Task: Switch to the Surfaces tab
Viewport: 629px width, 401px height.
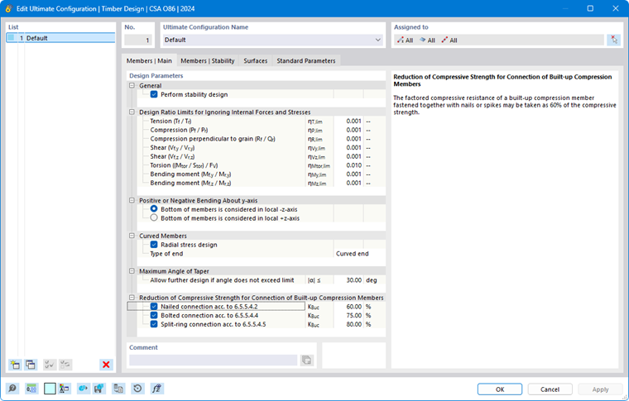Action: 256,61
